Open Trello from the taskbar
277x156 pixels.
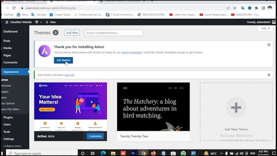tap(193, 153)
